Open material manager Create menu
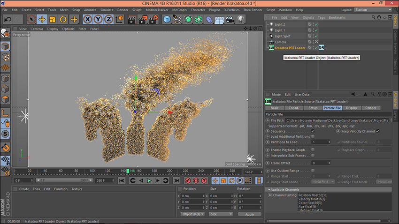 click(24, 189)
